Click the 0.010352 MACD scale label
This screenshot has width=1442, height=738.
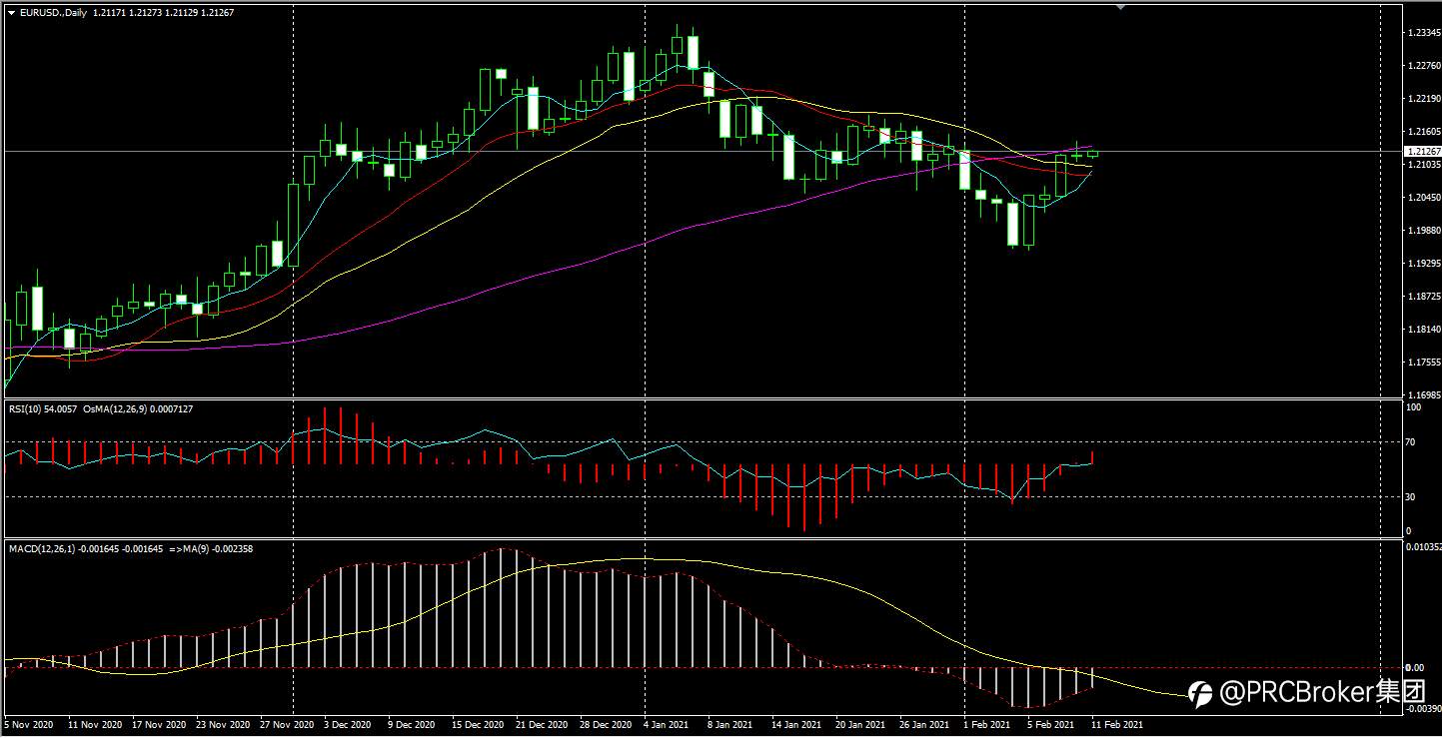[1423, 547]
